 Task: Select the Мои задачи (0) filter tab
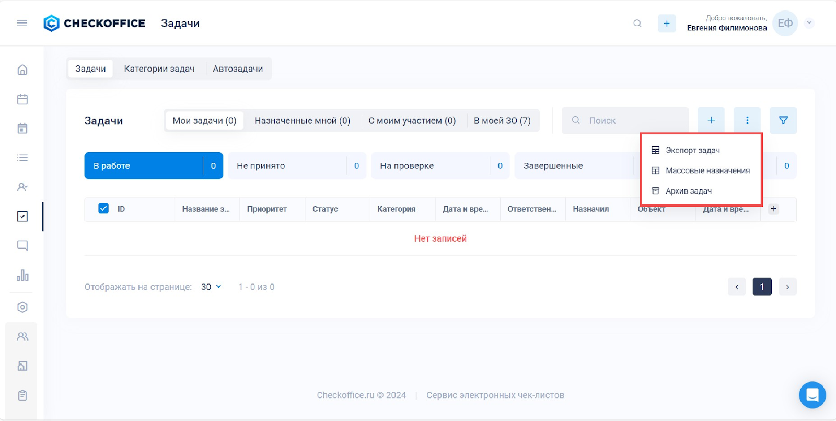[x=204, y=120]
